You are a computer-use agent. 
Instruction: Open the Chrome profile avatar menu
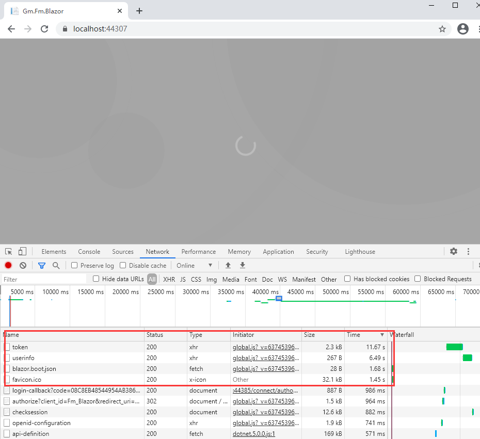tap(463, 29)
